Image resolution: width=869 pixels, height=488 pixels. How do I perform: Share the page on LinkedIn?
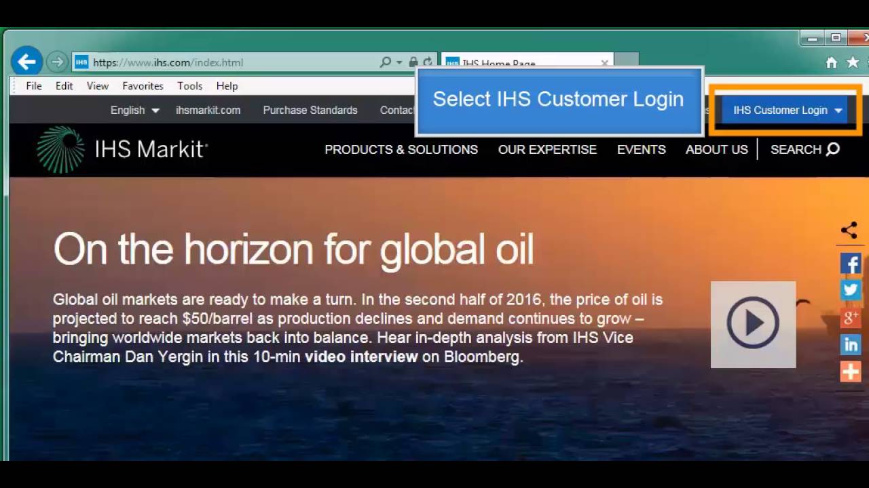pyautogui.click(x=851, y=344)
